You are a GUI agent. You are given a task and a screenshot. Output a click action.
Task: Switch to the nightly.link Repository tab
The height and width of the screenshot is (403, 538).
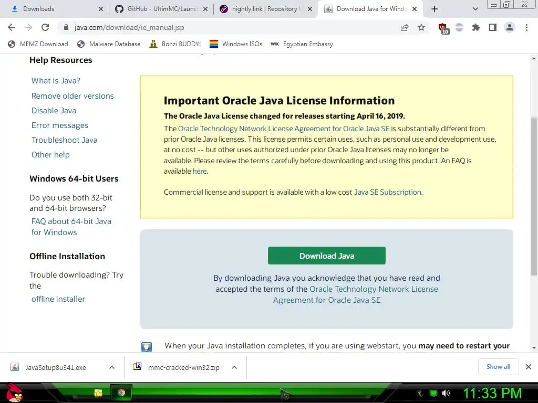click(266, 9)
